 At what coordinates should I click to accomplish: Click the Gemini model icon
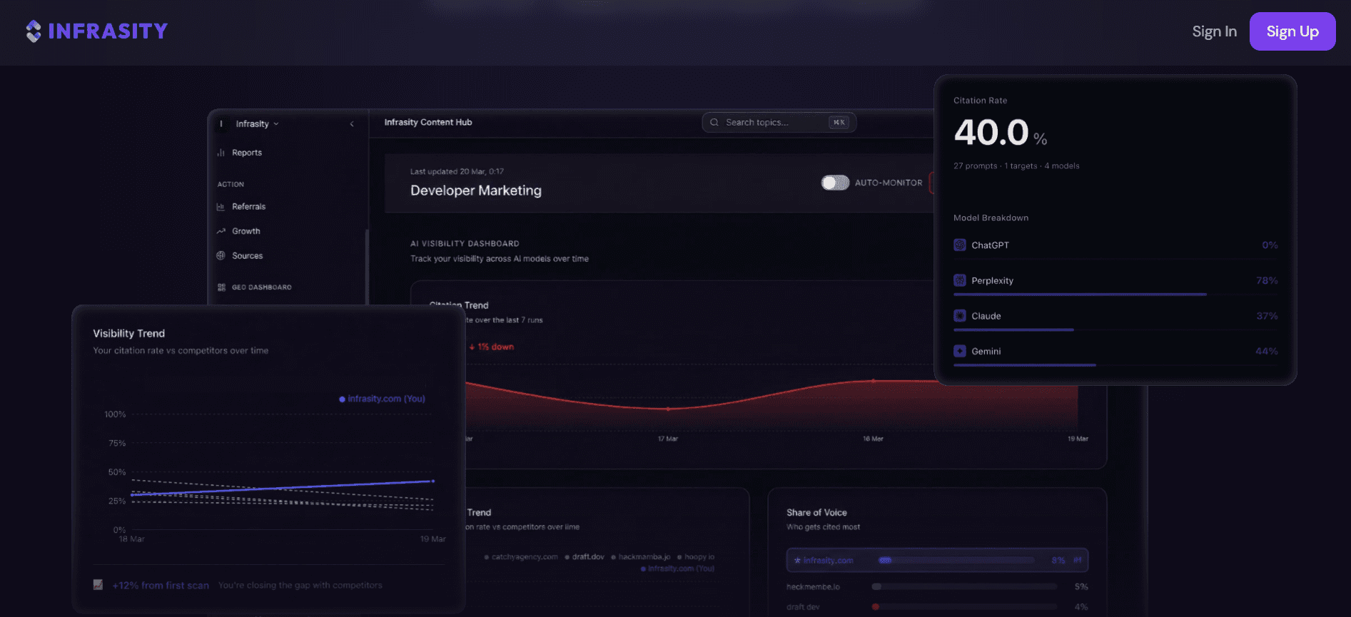960,351
